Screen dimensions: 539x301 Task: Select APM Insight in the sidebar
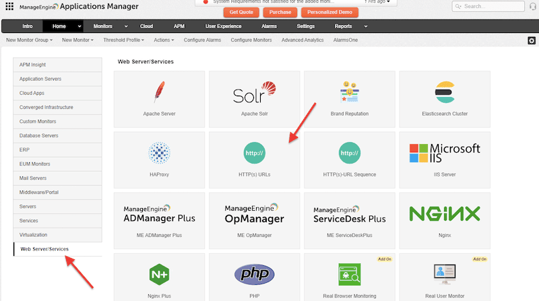(57, 65)
